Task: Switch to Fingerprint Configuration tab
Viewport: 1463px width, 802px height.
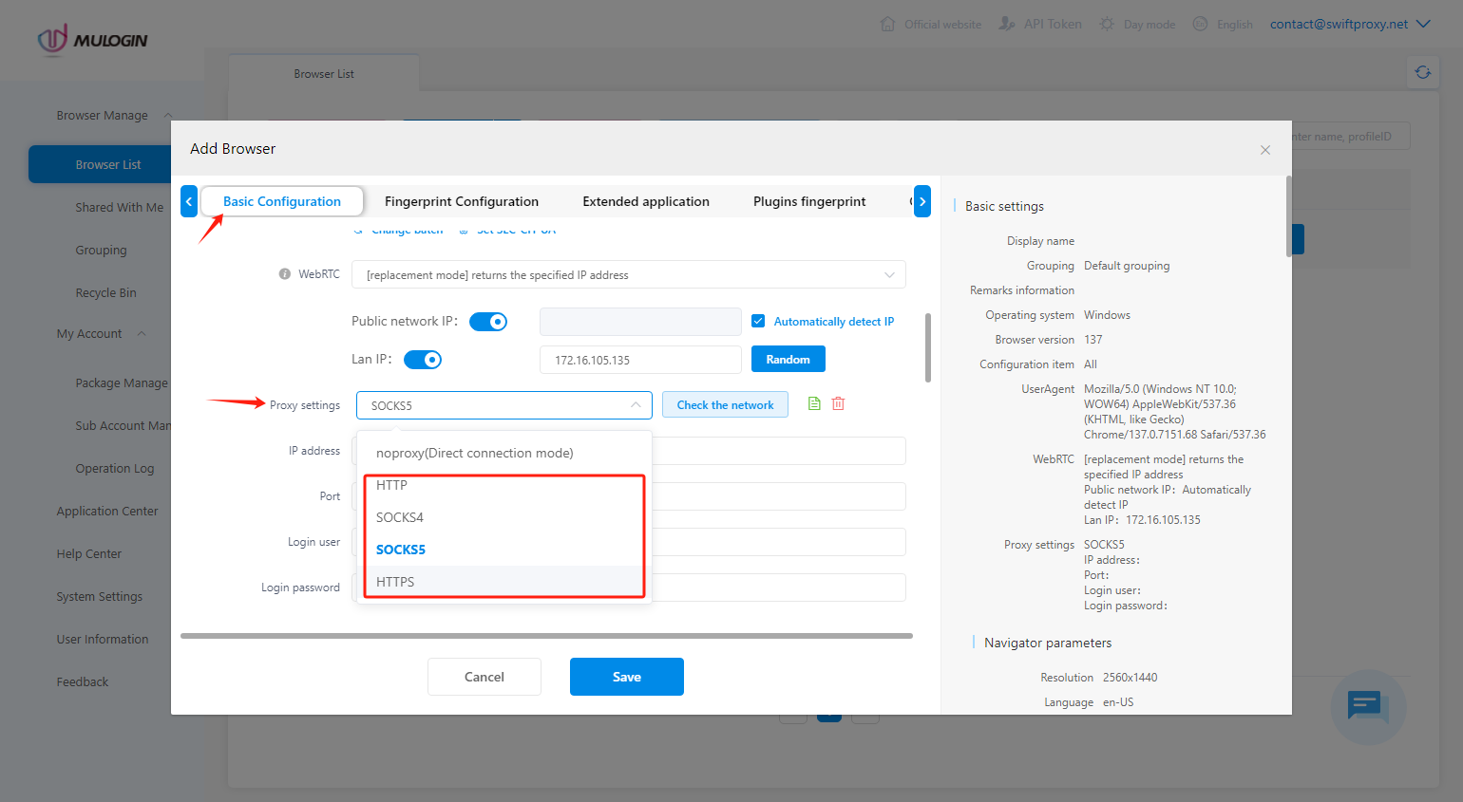Action: [x=461, y=201]
